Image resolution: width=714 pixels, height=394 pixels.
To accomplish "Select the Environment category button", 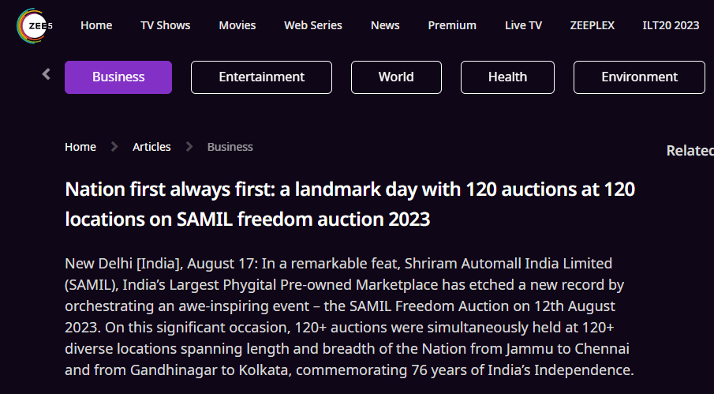I will click(x=639, y=77).
